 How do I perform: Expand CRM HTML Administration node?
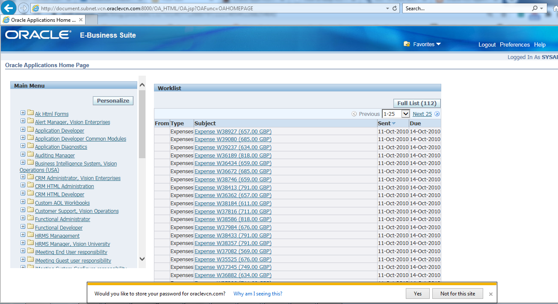(x=23, y=185)
